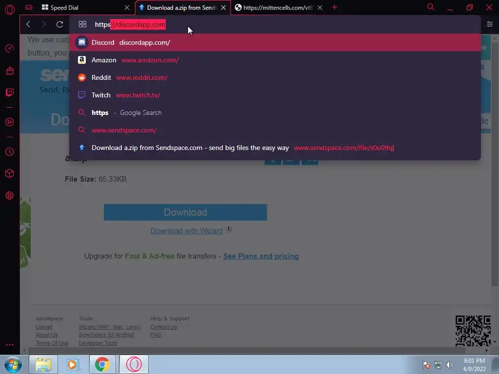Click the Download with Wizard link
The height and width of the screenshot is (374, 499).
187,230
